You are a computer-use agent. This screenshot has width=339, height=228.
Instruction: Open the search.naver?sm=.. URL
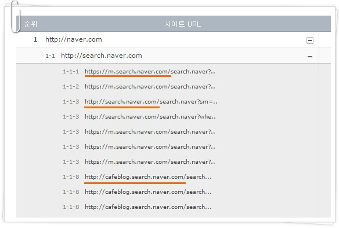pos(151,102)
